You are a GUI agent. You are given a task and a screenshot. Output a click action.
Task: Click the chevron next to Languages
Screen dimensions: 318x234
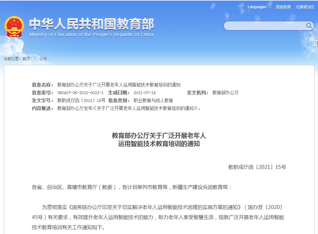pyautogui.click(x=270, y=7)
